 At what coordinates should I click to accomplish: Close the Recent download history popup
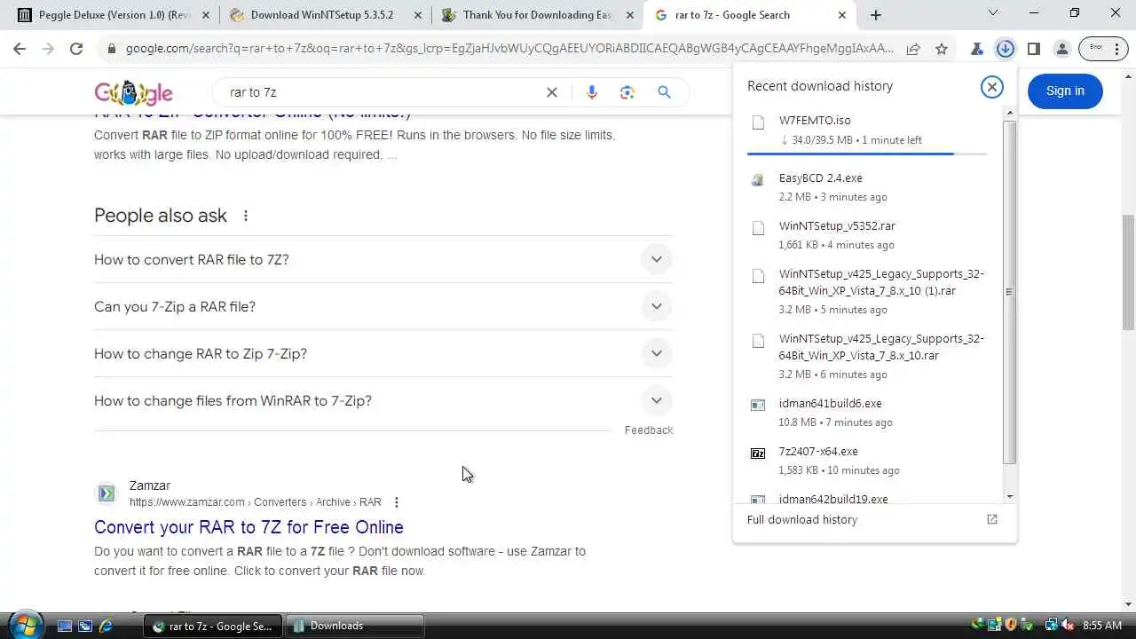coord(991,86)
